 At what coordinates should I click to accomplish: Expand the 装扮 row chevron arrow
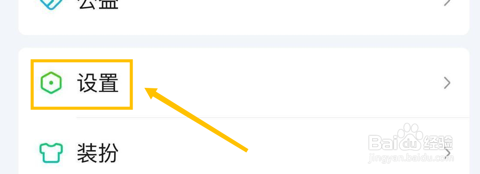click(x=448, y=153)
